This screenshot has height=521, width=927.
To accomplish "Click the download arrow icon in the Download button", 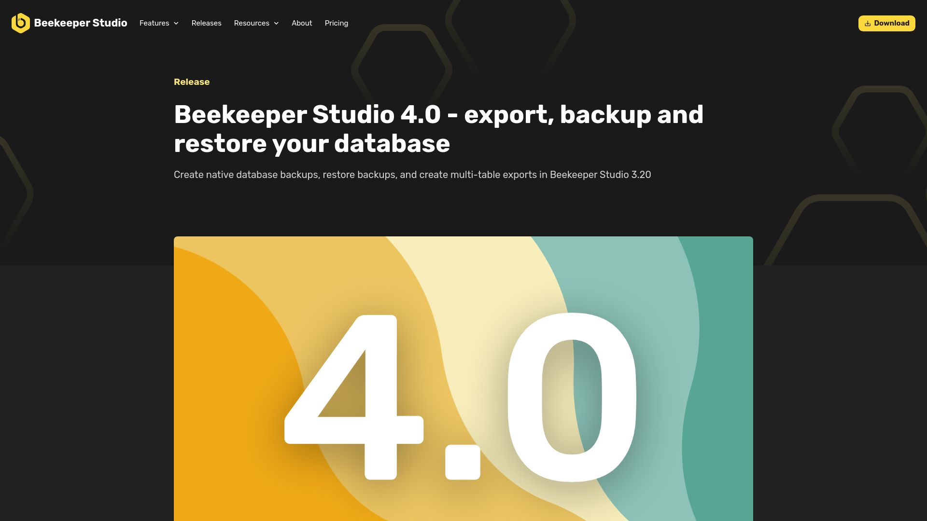I will pyautogui.click(x=868, y=23).
